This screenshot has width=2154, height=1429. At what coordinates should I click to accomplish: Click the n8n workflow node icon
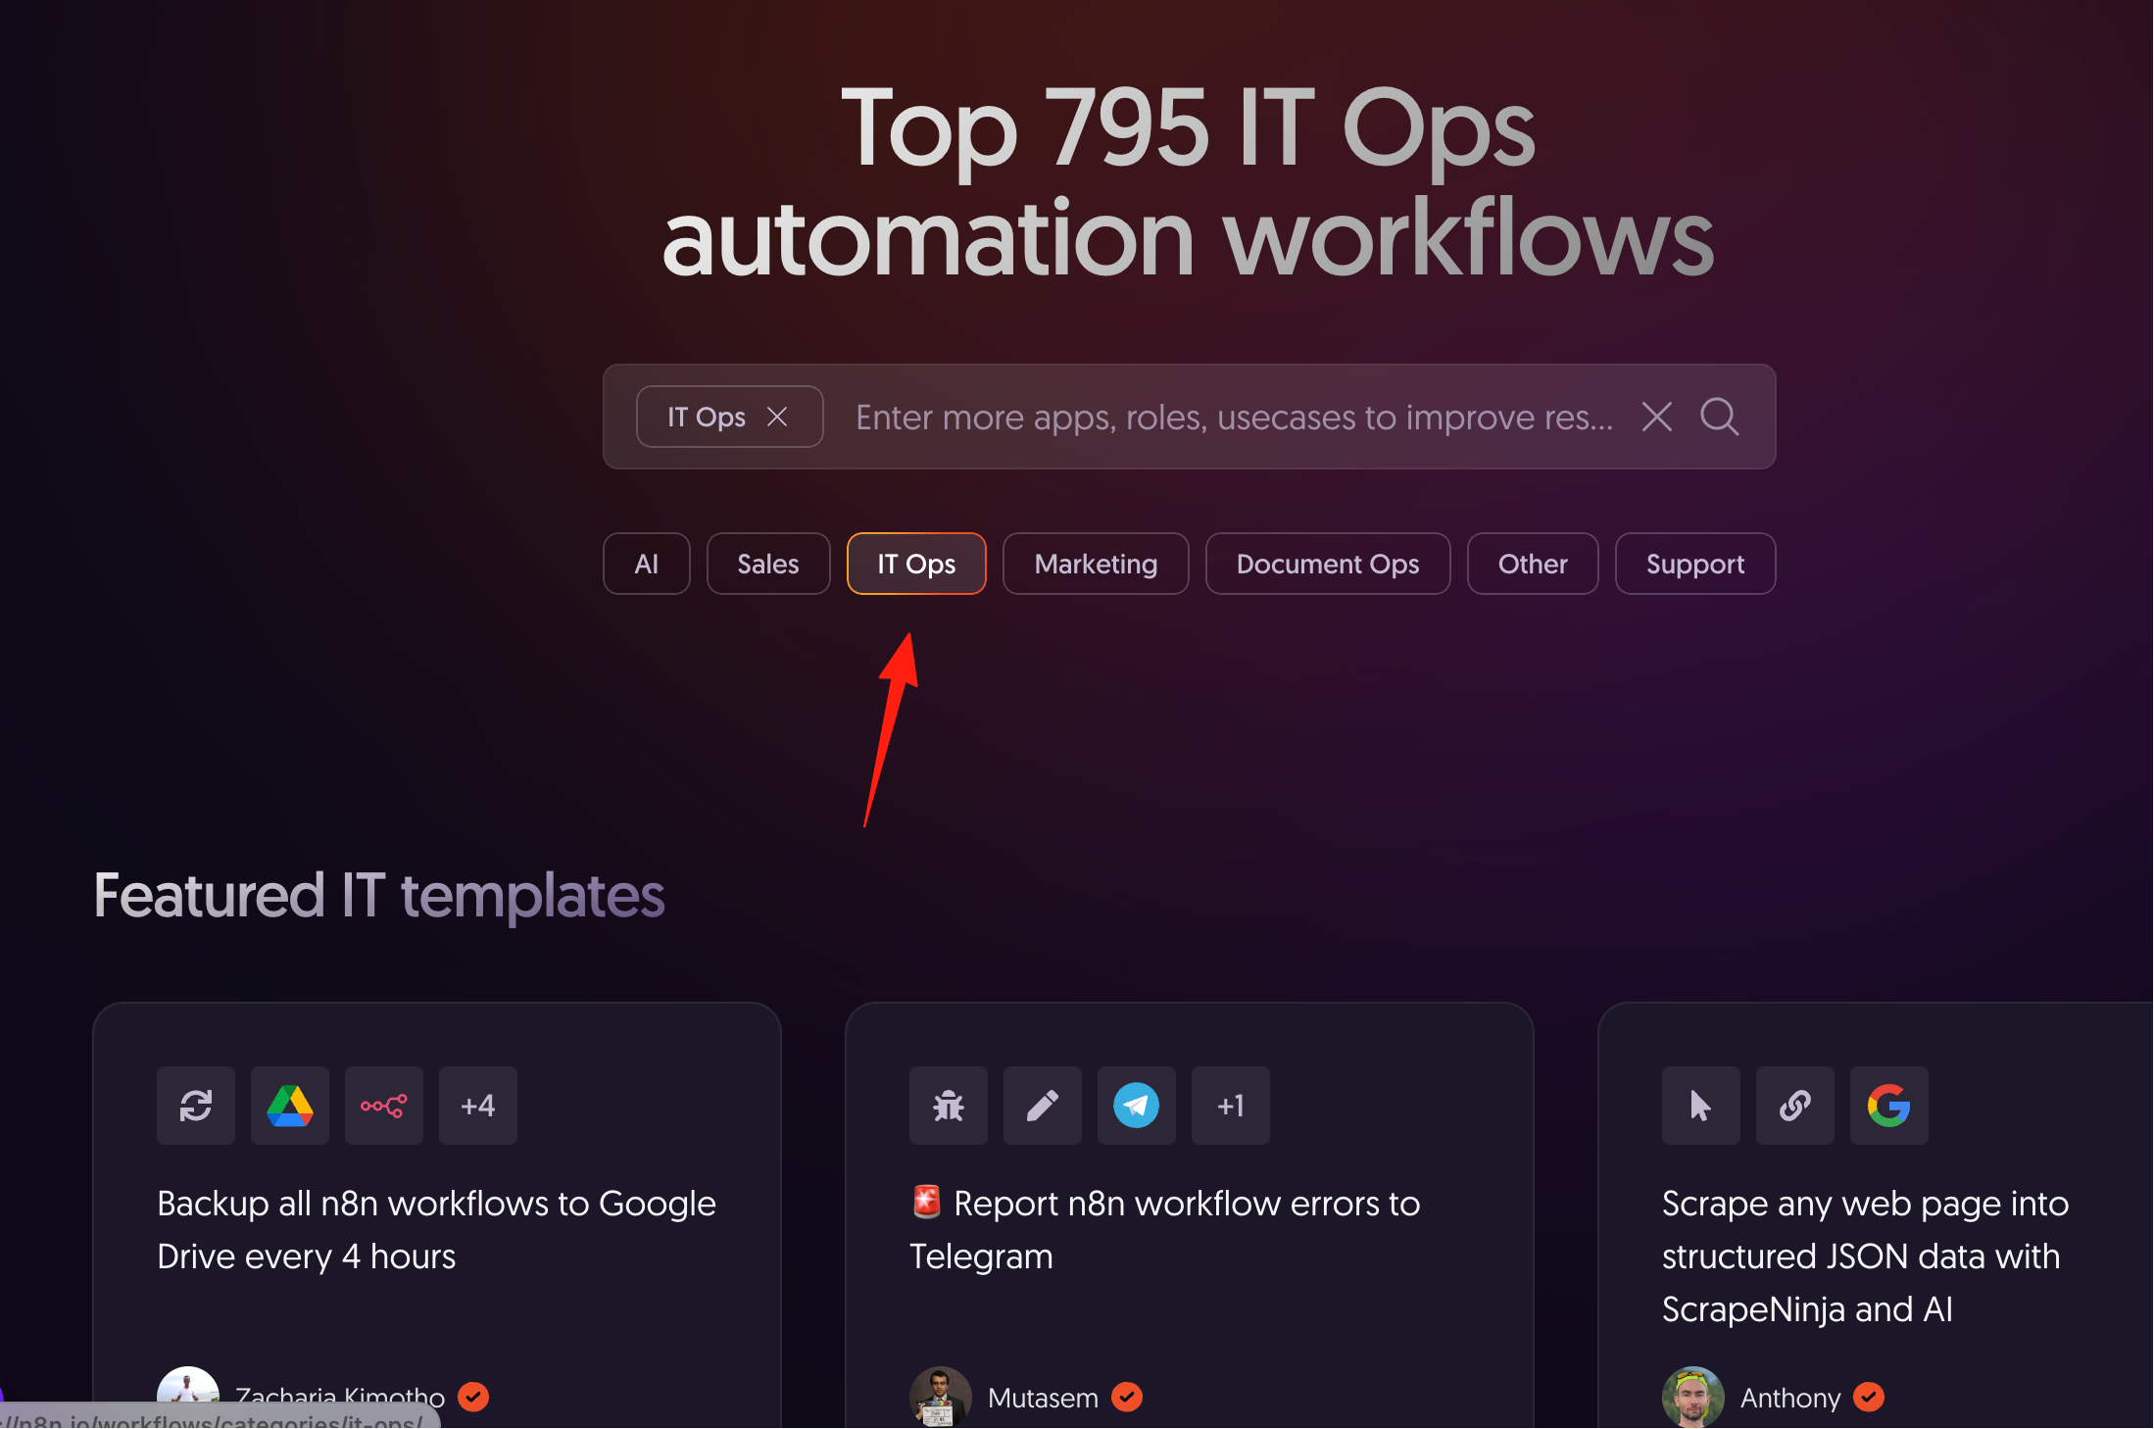click(384, 1106)
